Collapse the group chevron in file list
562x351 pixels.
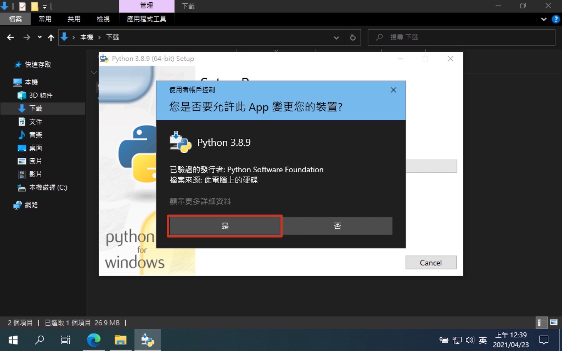tap(94, 73)
